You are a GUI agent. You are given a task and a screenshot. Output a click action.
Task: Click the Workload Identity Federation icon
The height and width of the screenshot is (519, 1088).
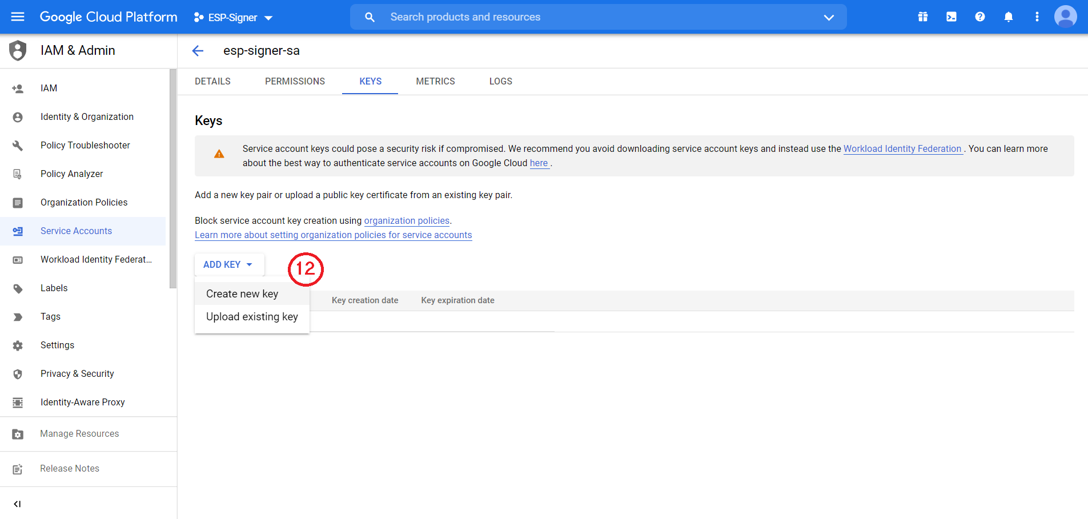[18, 260]
